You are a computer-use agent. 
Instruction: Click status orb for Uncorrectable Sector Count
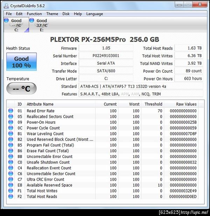10,174
